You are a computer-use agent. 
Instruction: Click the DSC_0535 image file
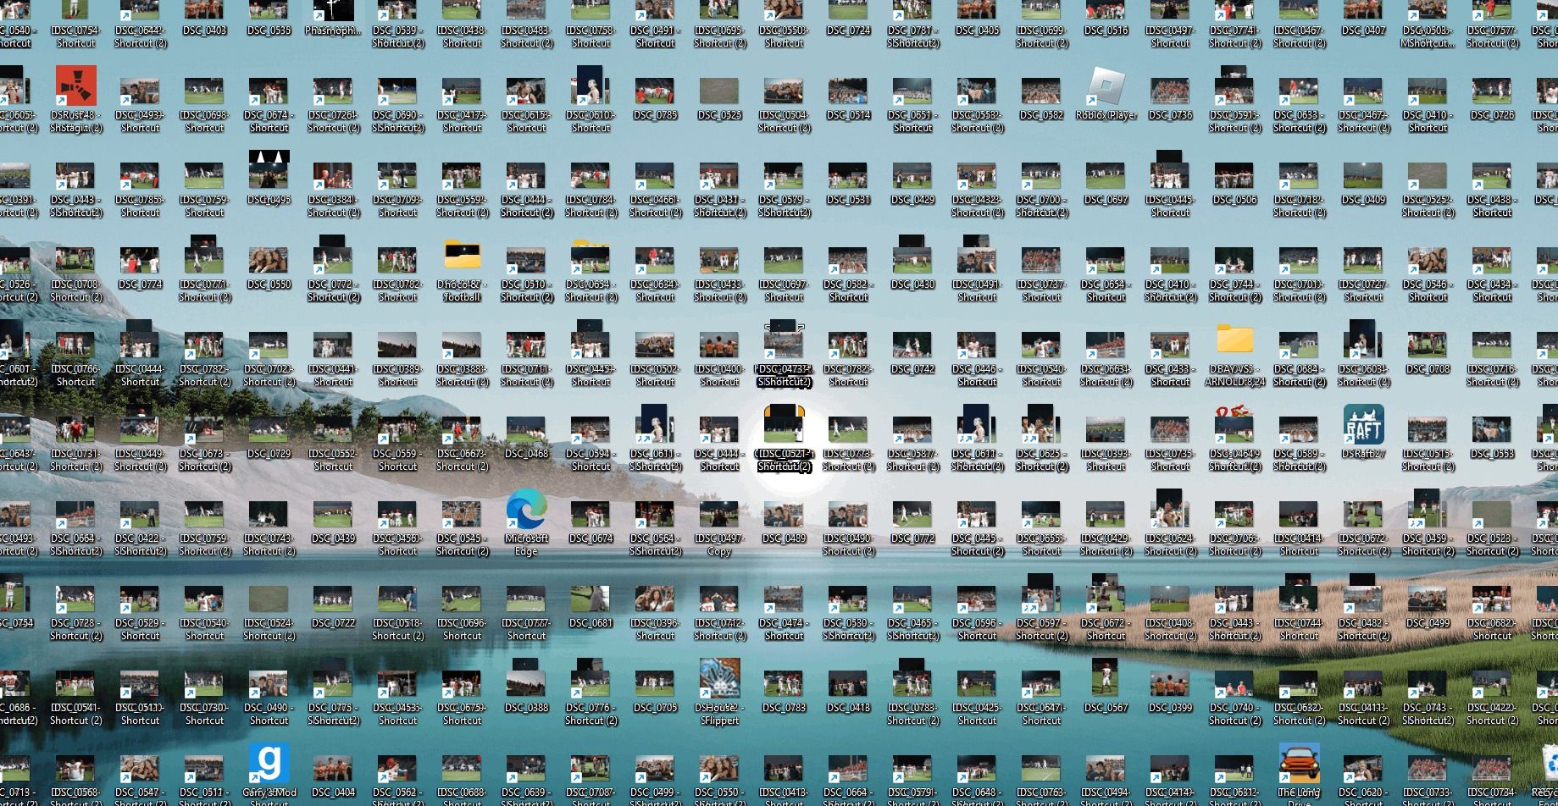tap(269, 12)
